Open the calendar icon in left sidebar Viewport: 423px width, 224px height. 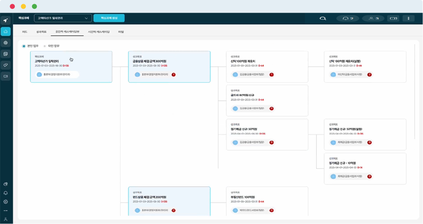(x=5, y=54)
